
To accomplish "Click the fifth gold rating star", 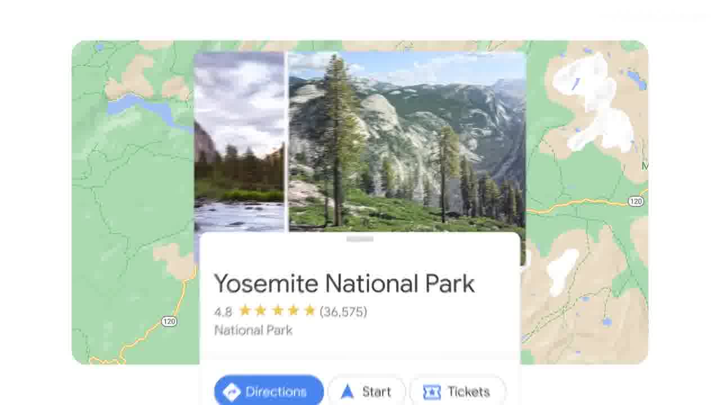I will tap(309, 310).
